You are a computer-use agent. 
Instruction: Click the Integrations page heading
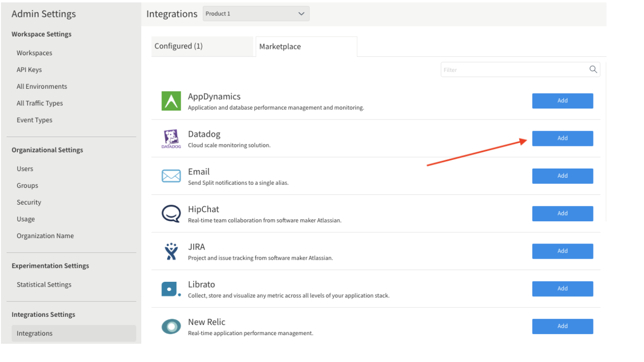coord(172,14)
